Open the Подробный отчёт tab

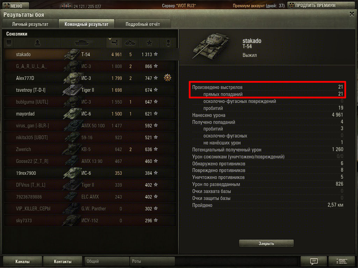tap(143, 24)
